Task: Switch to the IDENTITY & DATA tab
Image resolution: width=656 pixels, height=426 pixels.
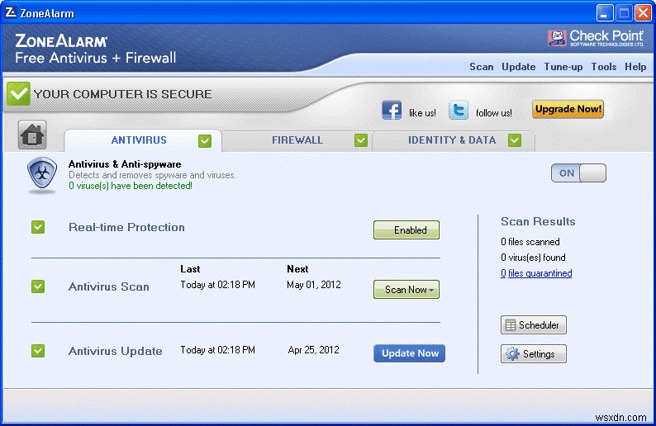Action: tap(454, 140)
